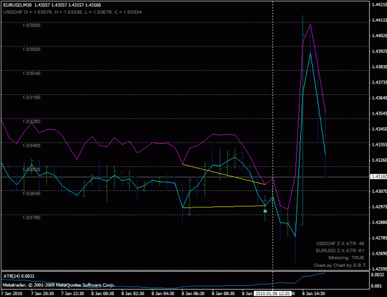387x297 pixels.
Task: Click the 'USDCHF 2 X ATR: 48' label
Action: tap(340, 244)
